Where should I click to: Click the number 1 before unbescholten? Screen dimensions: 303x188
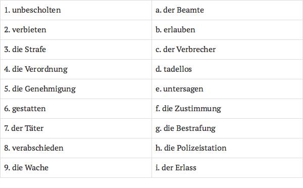tap(7, 10)
